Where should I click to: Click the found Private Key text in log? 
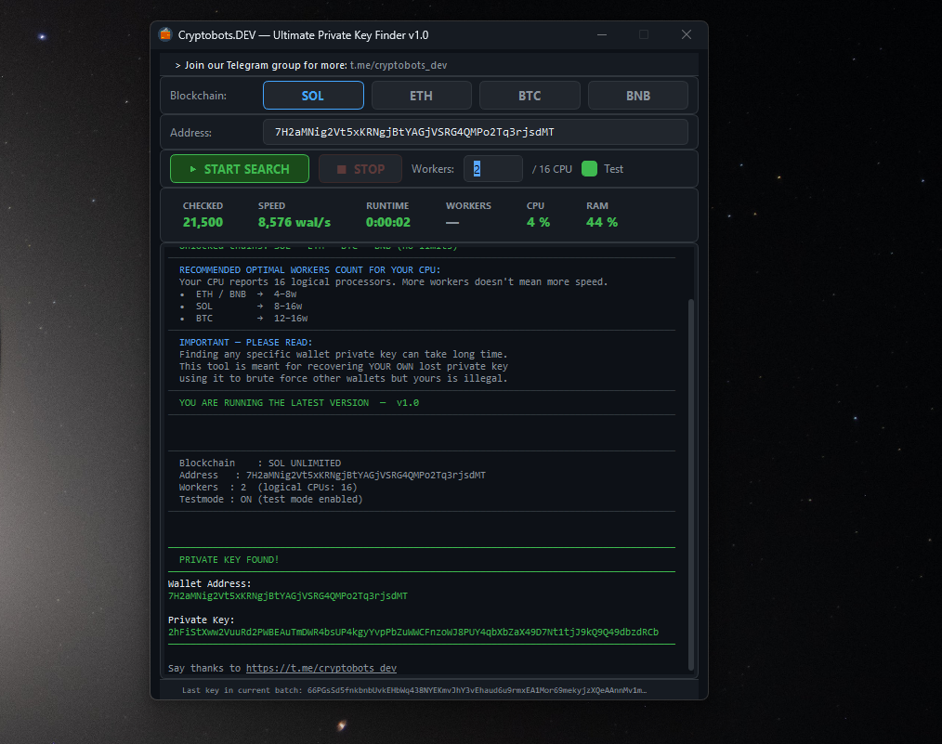coord(412,633)
